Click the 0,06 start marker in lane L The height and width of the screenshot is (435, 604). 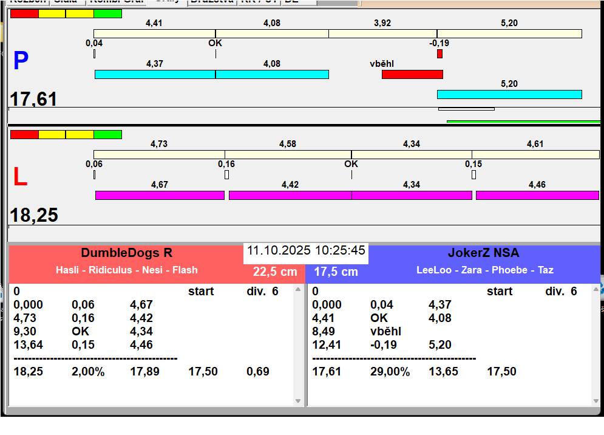tap(94, 175)
